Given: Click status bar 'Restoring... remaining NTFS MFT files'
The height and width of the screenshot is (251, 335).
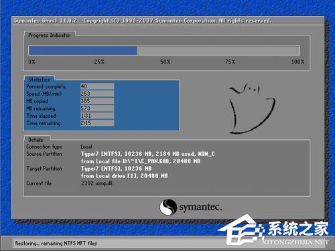Looking at the screenshot, I should (x=56, y=243).
